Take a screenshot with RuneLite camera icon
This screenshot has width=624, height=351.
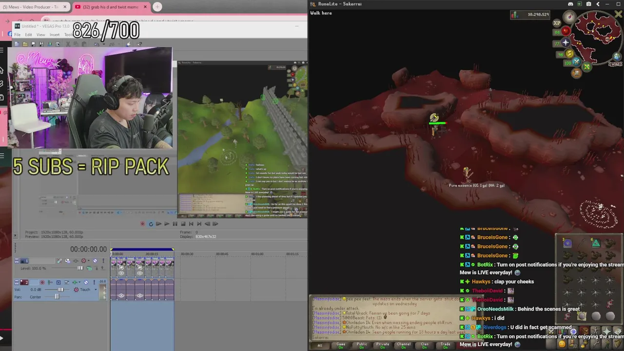pyautogui.click(x=589, y=4)
